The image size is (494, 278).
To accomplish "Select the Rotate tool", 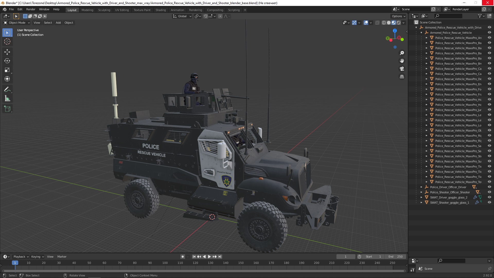I will click(7, 61).
